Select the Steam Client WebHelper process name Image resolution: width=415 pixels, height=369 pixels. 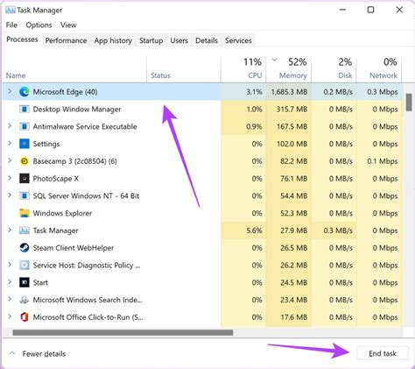[x=74, y=248]
